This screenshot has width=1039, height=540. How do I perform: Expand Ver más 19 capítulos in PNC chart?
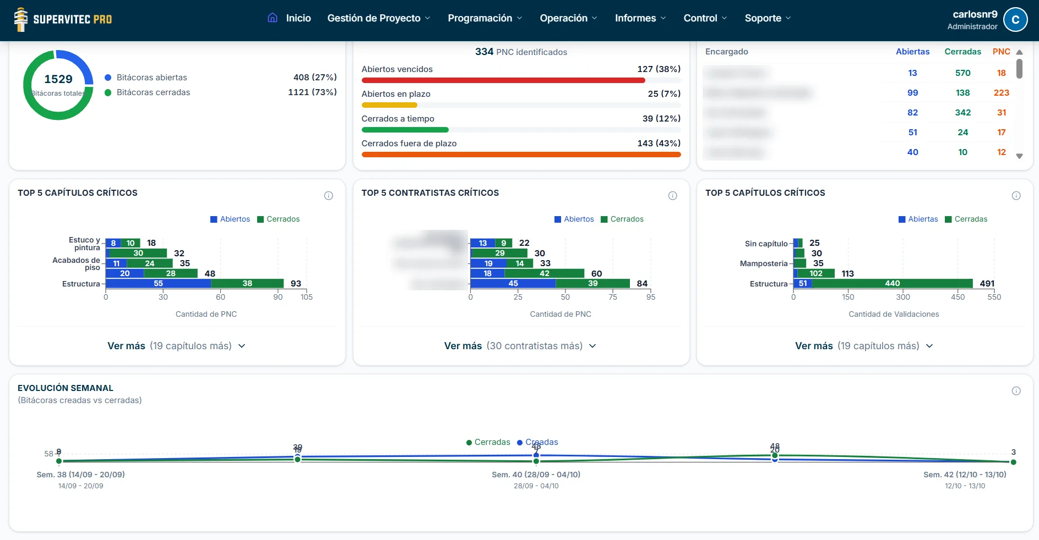tap(177, 346)
